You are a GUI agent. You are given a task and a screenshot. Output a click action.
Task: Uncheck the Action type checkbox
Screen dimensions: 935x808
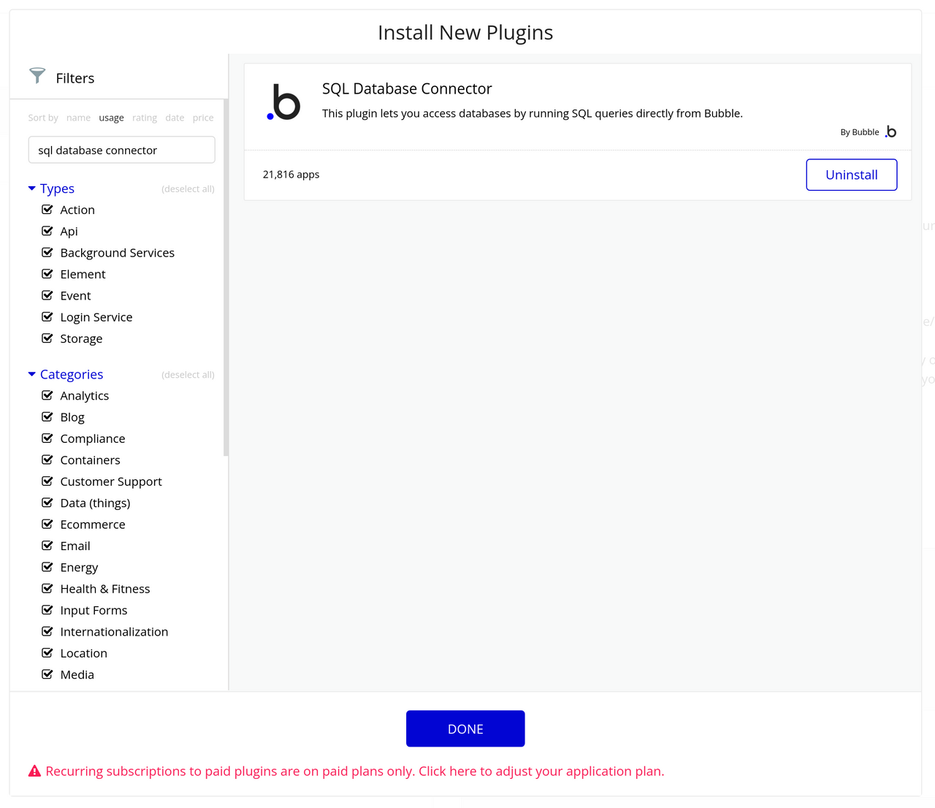click(x=47, y=210)
